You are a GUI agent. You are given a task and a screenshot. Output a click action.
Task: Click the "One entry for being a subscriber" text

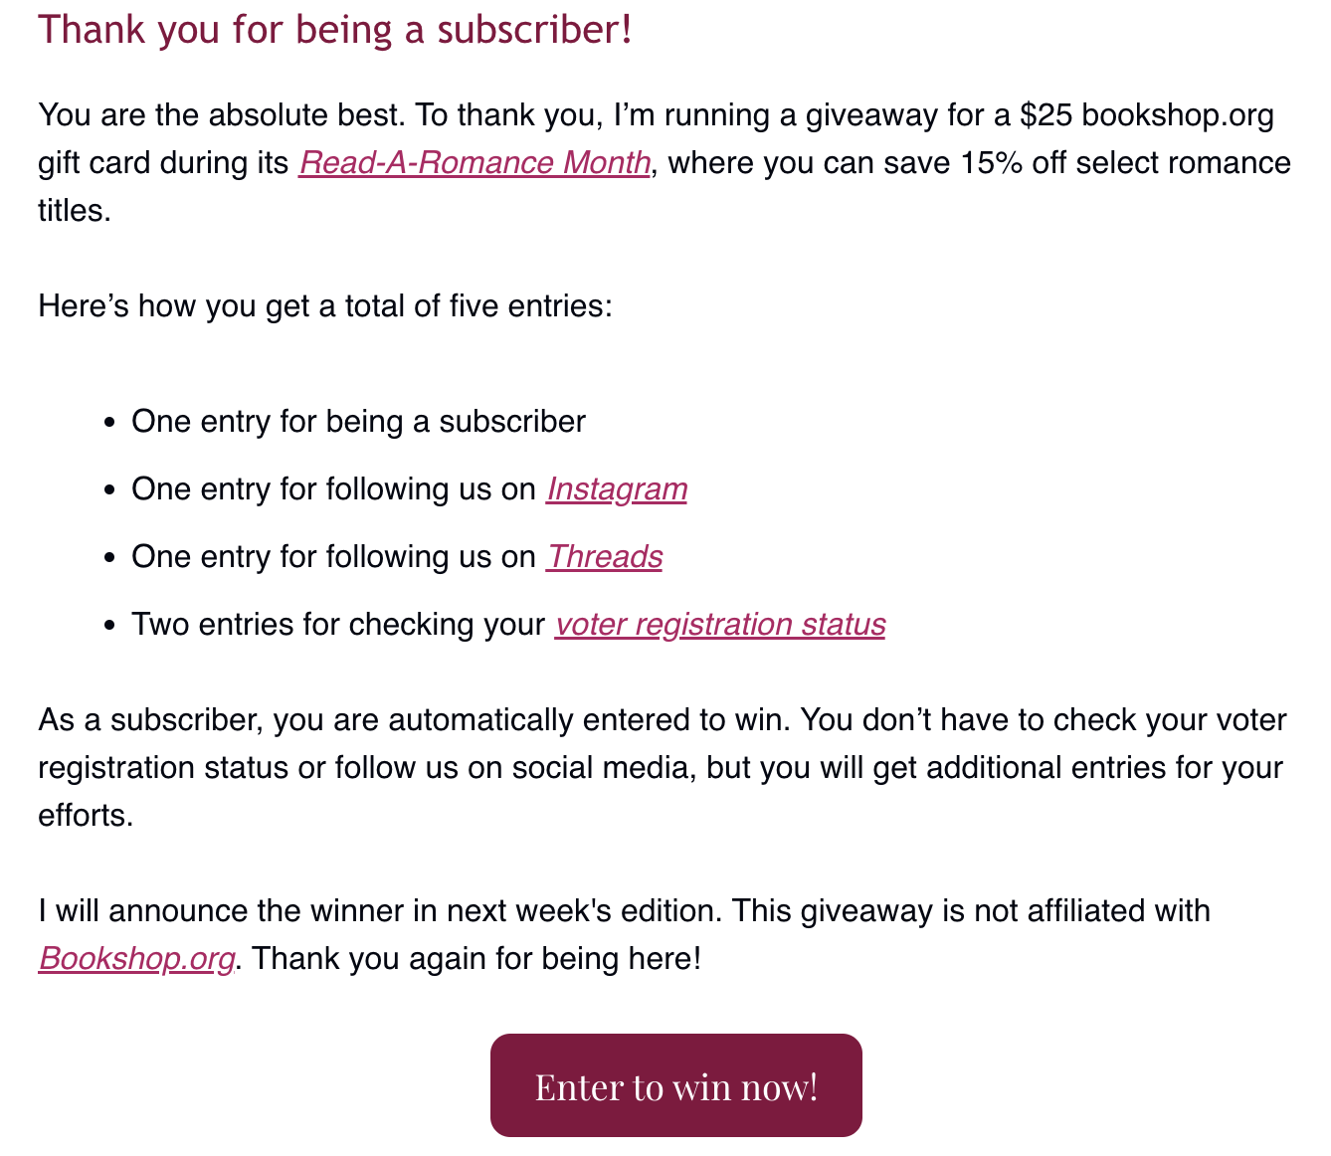358,421
